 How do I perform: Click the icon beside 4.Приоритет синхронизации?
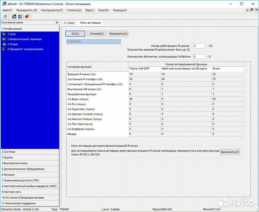(4, 49)
